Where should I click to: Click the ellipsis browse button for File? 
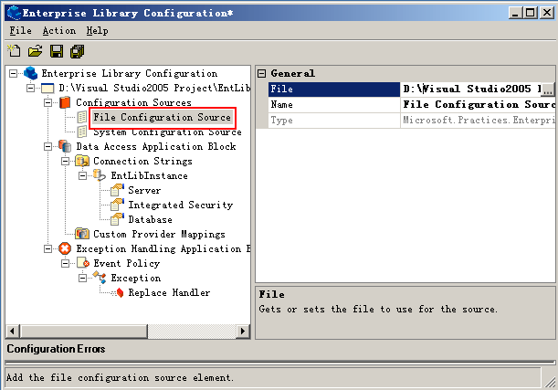pos(548,90)
